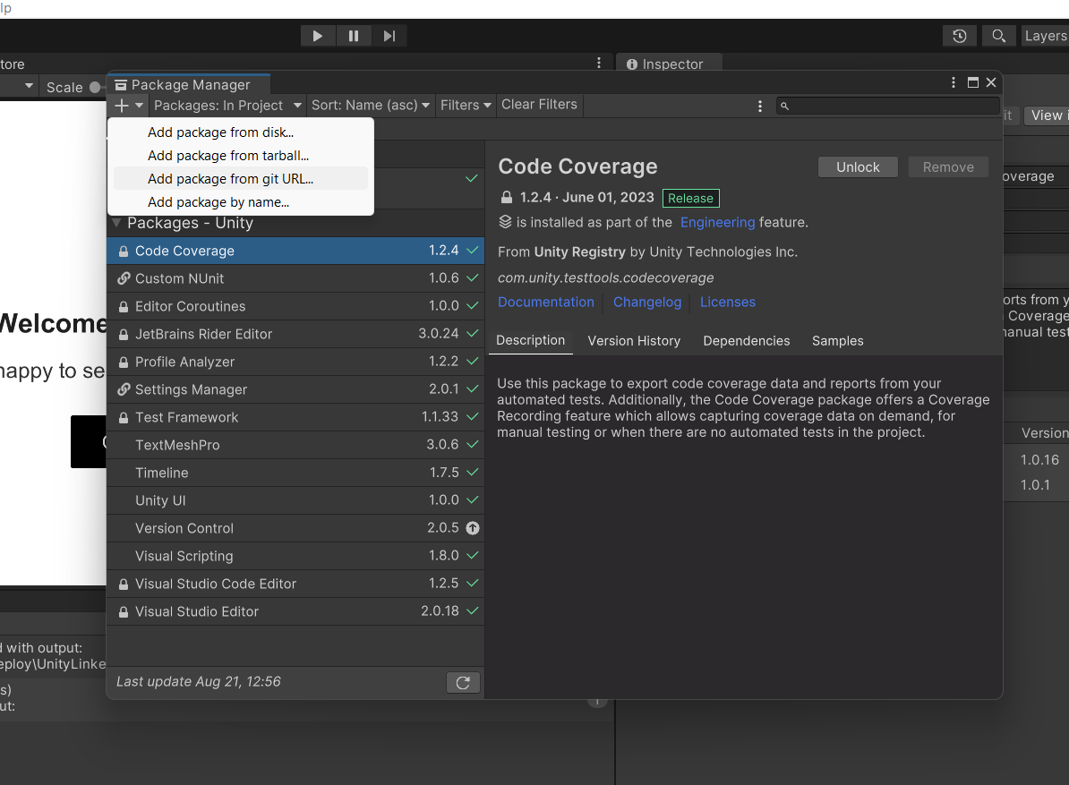The height and width of the screenshot is (785, 1069).
Task: Select Editor Coroutines package
Action: point(295,307)
